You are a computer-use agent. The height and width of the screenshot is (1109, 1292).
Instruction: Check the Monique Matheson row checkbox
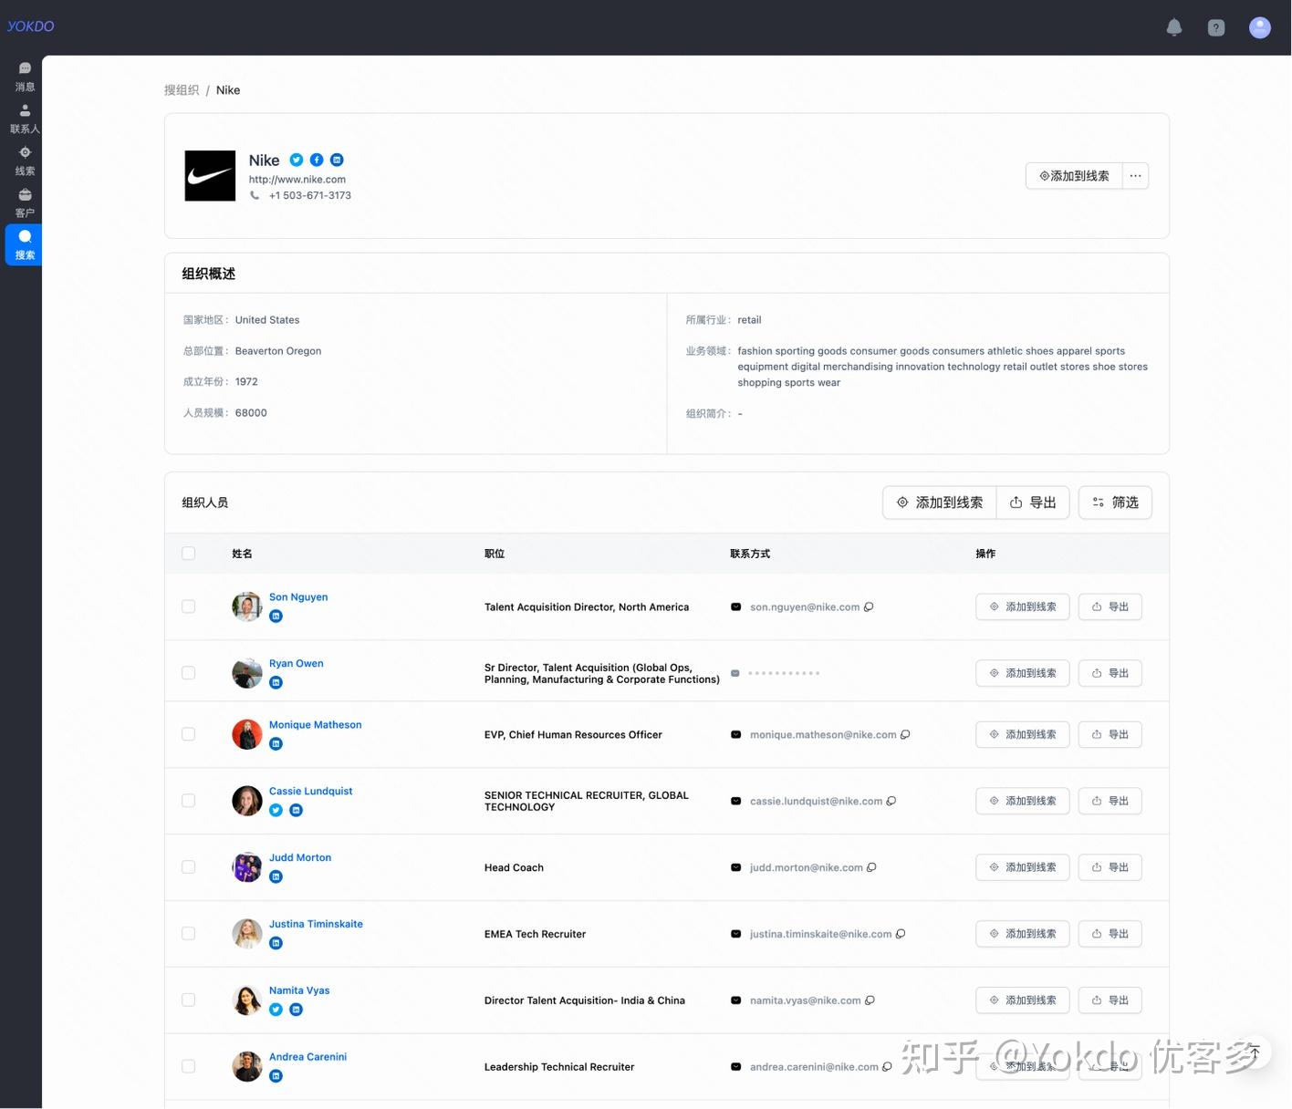(x=189, y=734)
